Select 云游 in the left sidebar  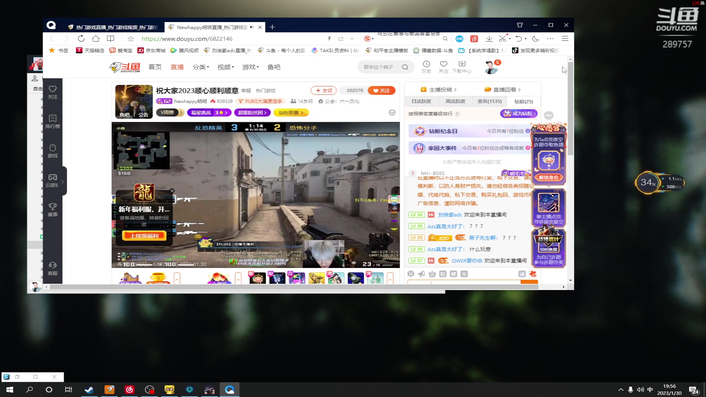point(53,181)
